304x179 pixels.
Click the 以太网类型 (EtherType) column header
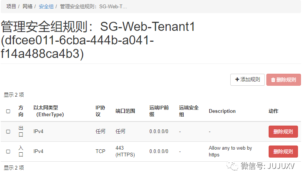tap(48, 111)
